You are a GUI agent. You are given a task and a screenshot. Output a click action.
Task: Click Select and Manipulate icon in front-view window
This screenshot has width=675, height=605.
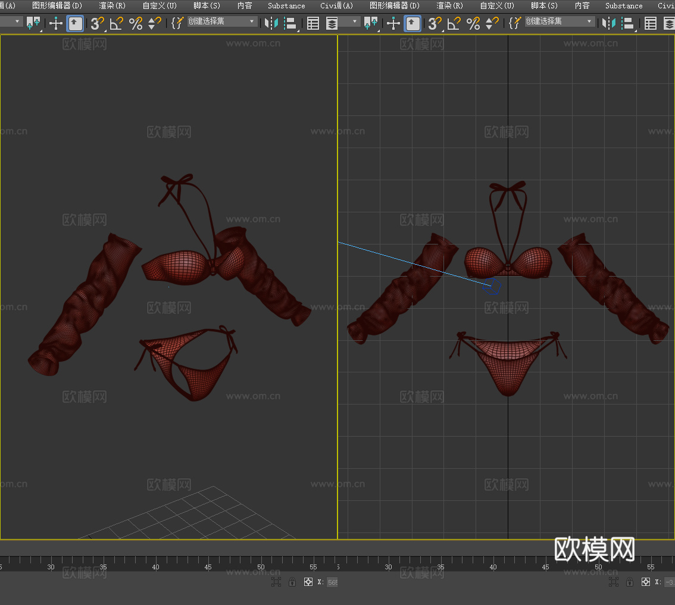tap(393, 23)
